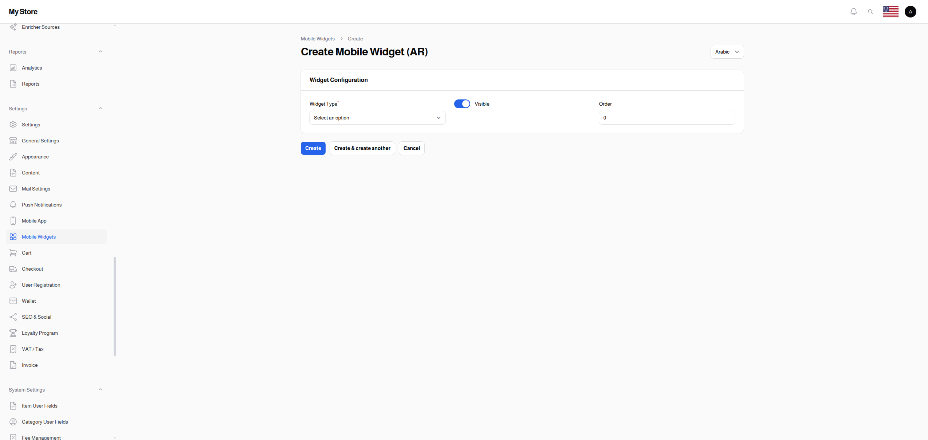
Task: Collapse the Reports section
Action: (101, 51)
